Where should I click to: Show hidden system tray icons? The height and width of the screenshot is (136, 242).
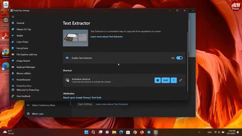point(199,132)
